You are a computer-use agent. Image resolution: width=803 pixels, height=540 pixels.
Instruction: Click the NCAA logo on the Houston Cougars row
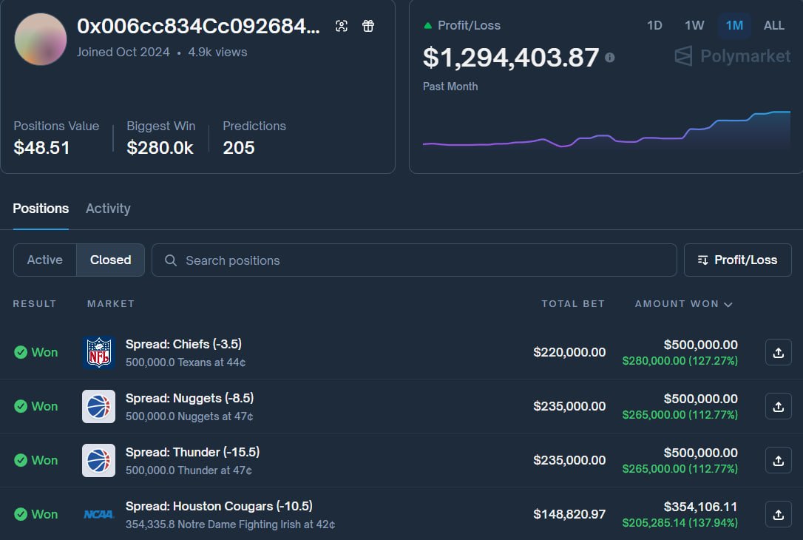98,514
